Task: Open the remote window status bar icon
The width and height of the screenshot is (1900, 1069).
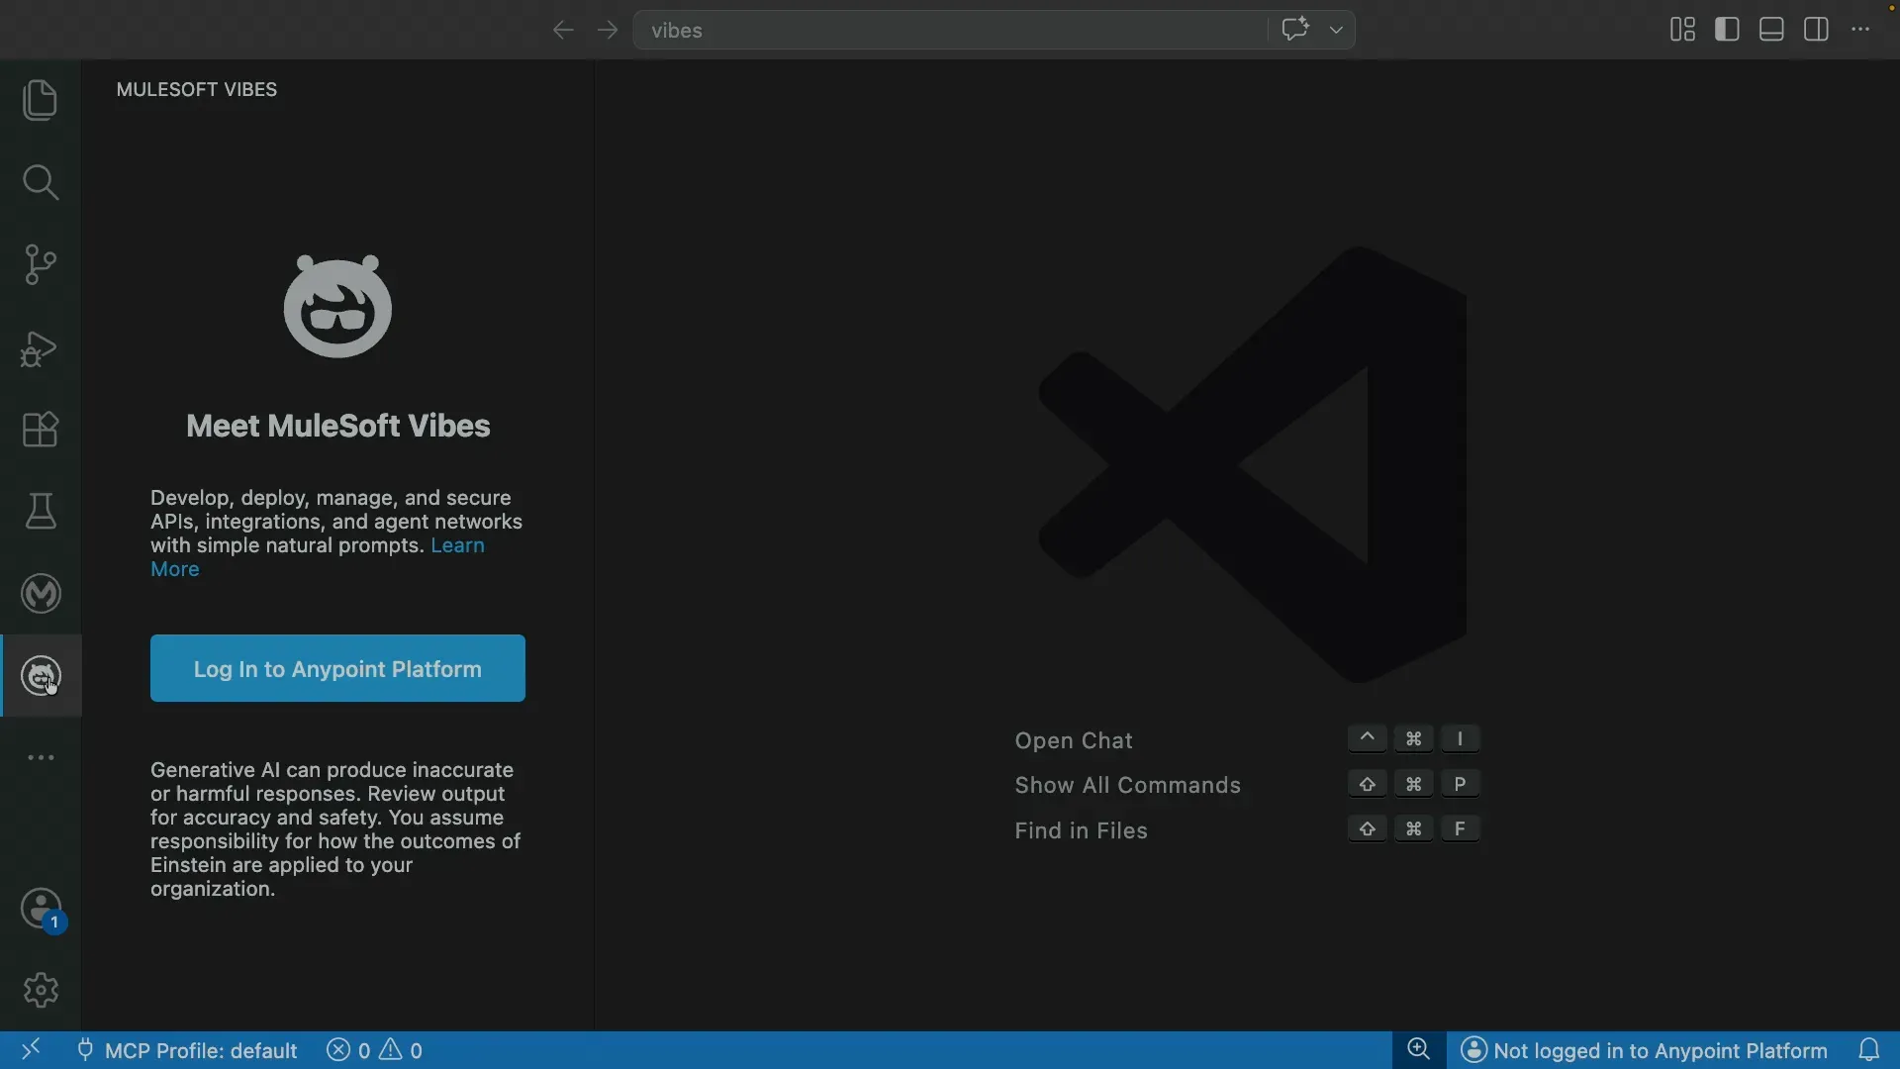Action: pyautogui.click(x=31, y=1049)
